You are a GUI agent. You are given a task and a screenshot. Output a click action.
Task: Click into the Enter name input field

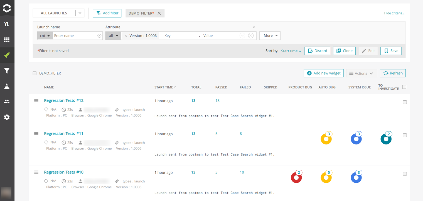coord(75,36)
